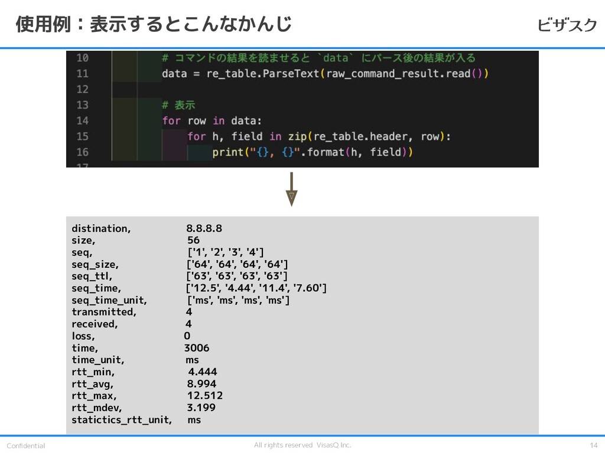Click line number 12 in the code editor
Viewport: 605px width, 453px height.
click(82, 90)
